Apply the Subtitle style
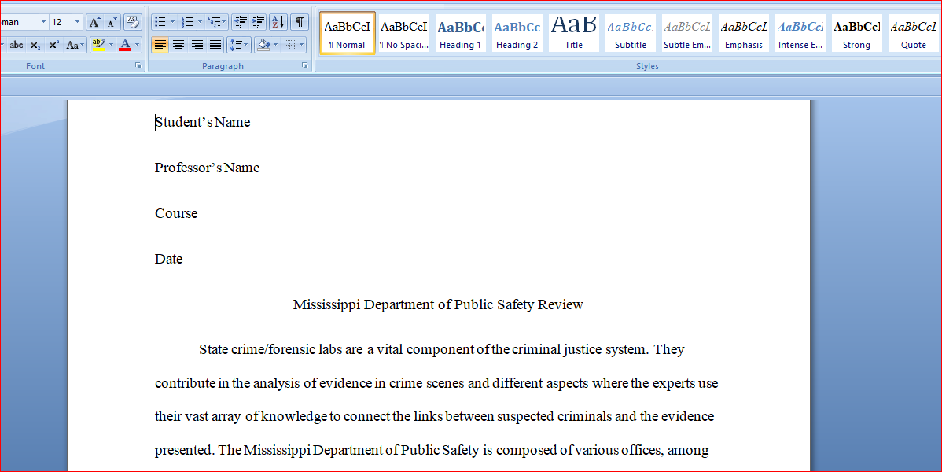This screenshot has height=472, width=942. click(x=630, y=34)
